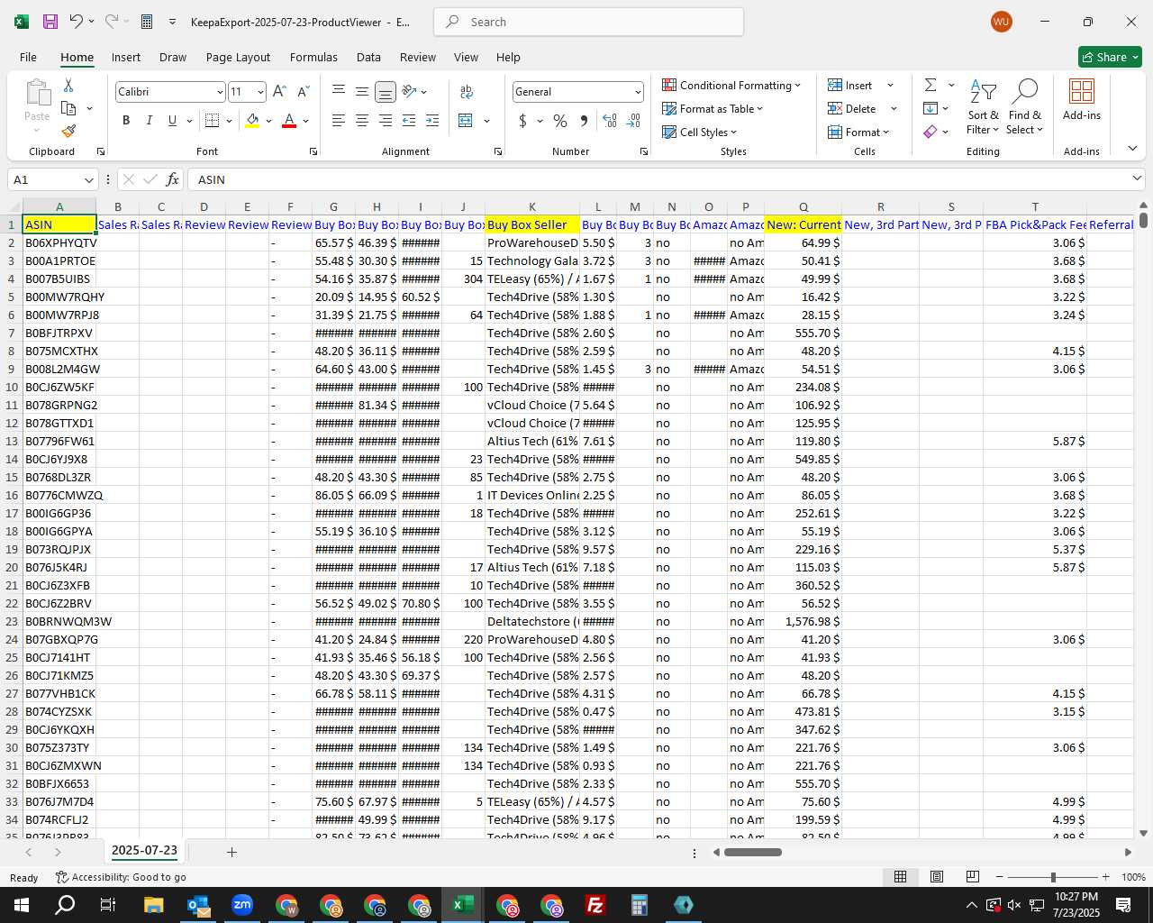Toggle Align Right option

385,120
